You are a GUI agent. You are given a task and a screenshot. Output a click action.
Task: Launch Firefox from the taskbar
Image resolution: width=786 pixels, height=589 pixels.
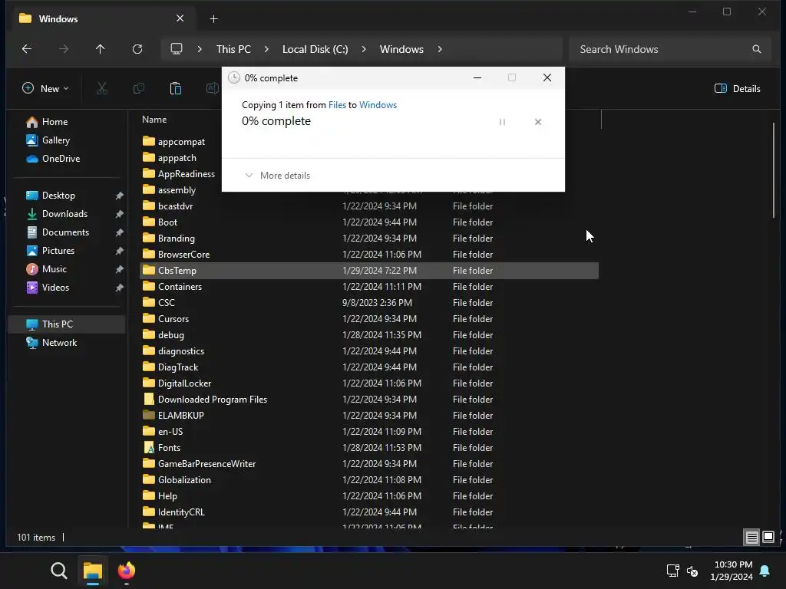pyautogui.click(x=127, y=571)
